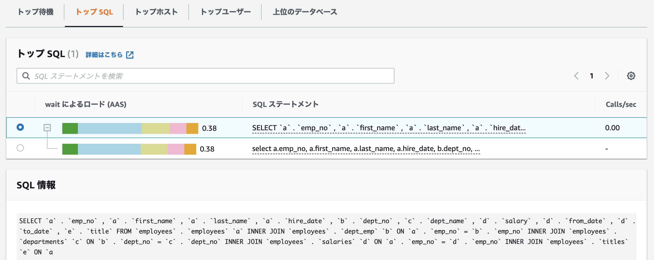Screen dimensions: 654x260
Task: Switch to the トップホスト tab
Action: 156,12
